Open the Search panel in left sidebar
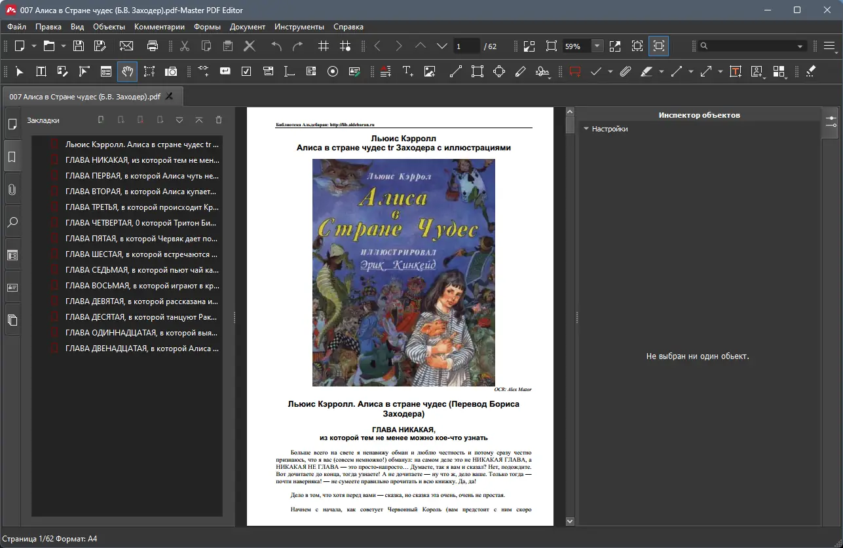 (12, 222)
